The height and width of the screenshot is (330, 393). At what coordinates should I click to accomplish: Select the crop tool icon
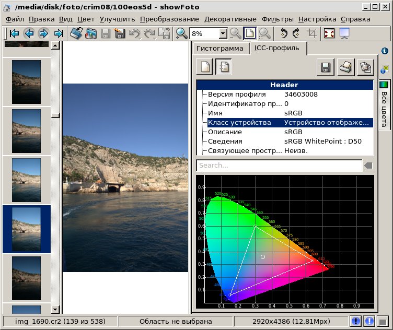point(312,34)
